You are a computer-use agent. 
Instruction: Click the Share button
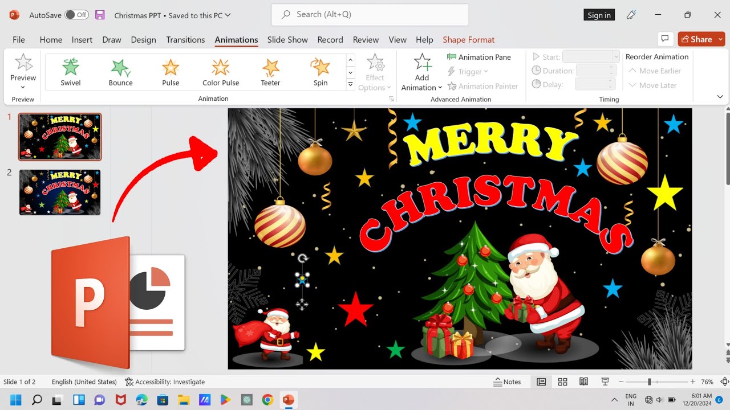click(x=697, y=39)
